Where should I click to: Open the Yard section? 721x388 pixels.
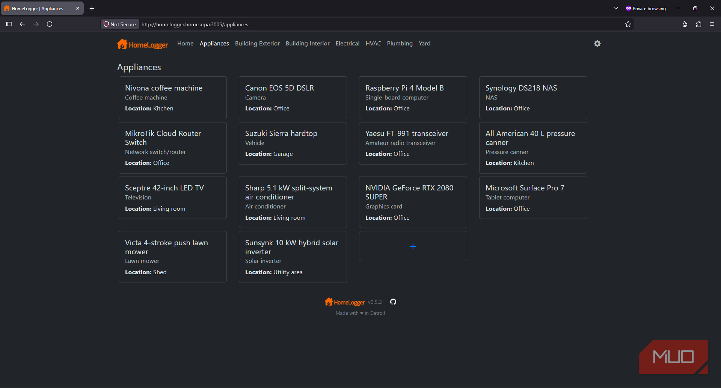[x=425, y=44]
